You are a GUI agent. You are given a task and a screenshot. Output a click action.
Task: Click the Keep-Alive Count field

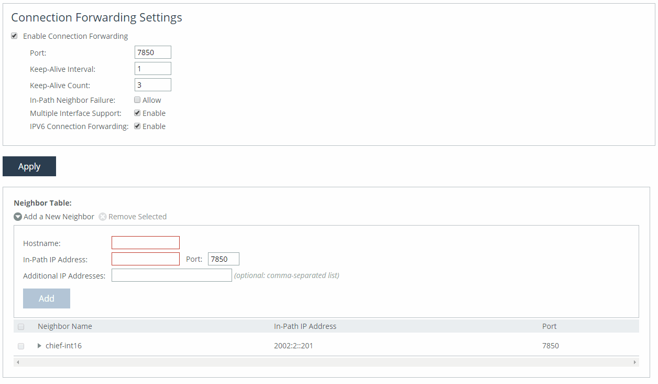click(152, 85)
